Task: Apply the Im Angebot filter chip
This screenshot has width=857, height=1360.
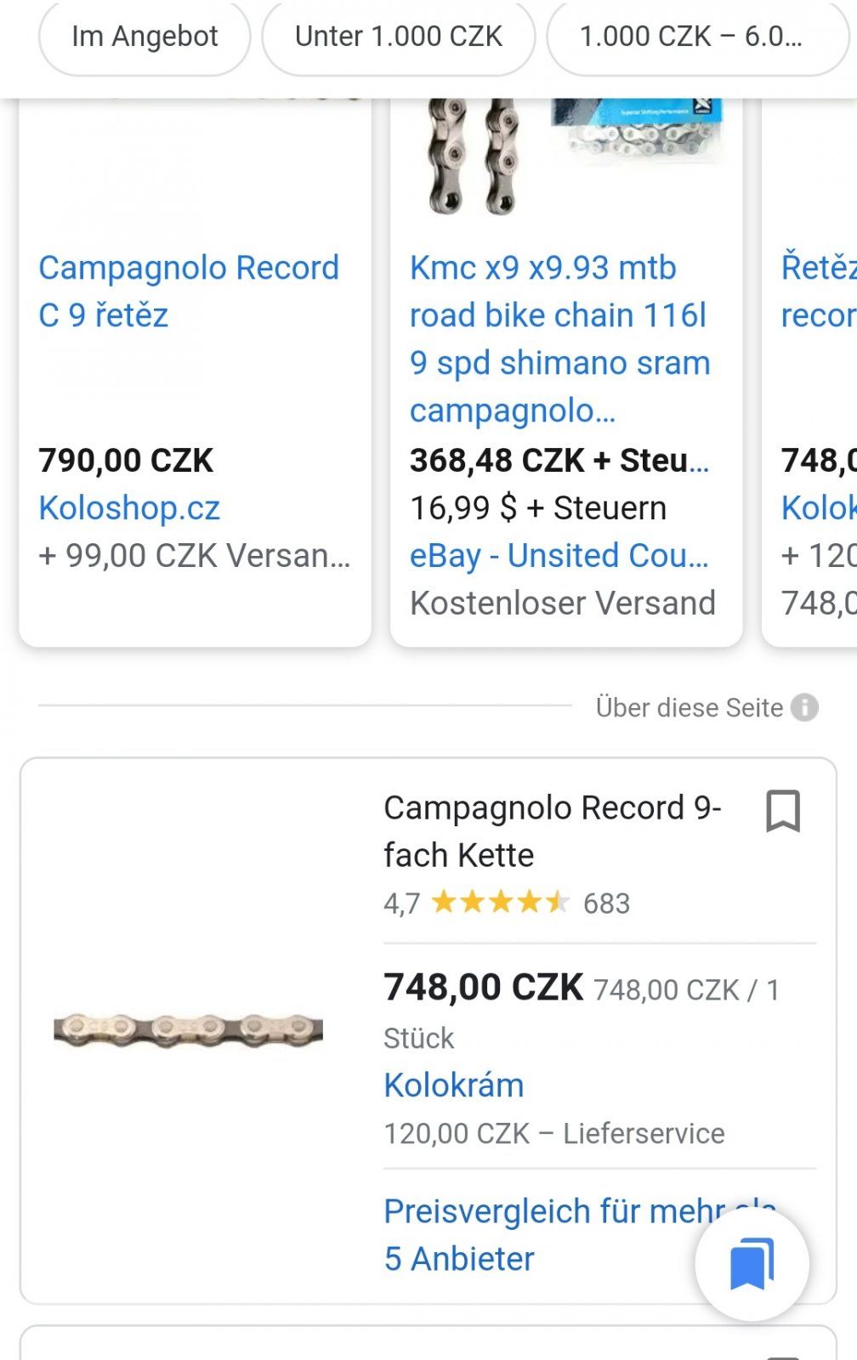Action: click(145, 37)
